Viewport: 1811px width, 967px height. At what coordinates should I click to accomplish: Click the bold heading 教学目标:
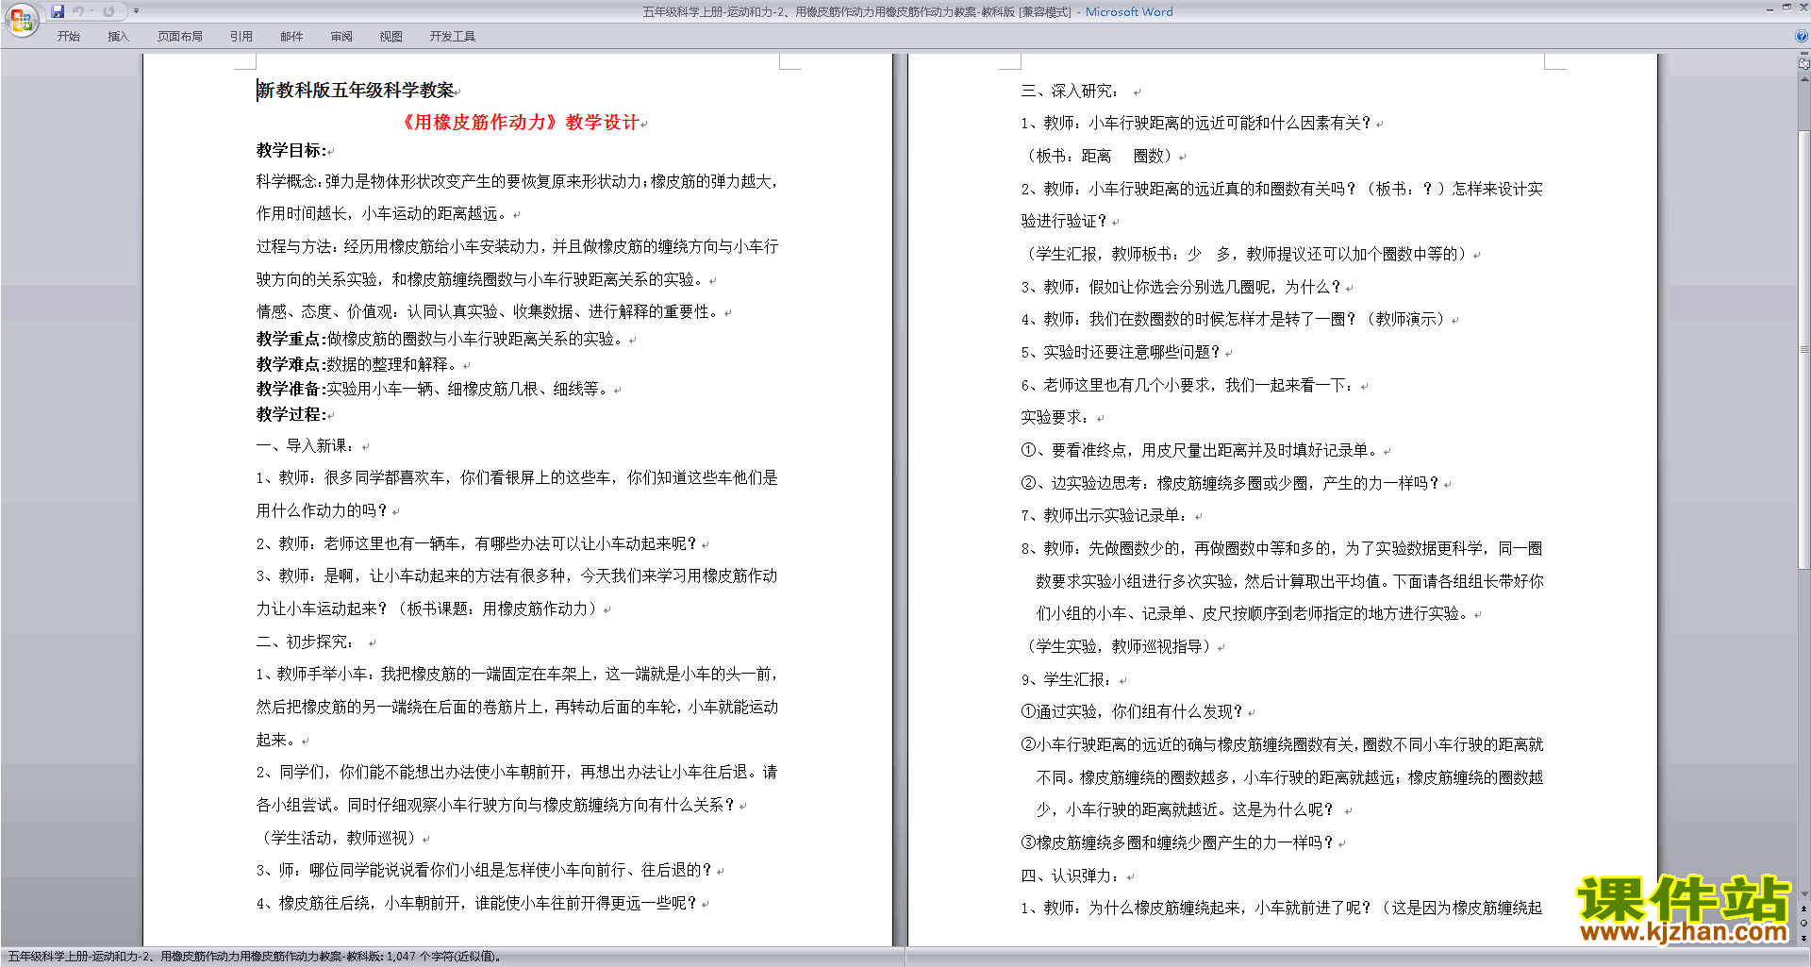(x=291, y=151)
